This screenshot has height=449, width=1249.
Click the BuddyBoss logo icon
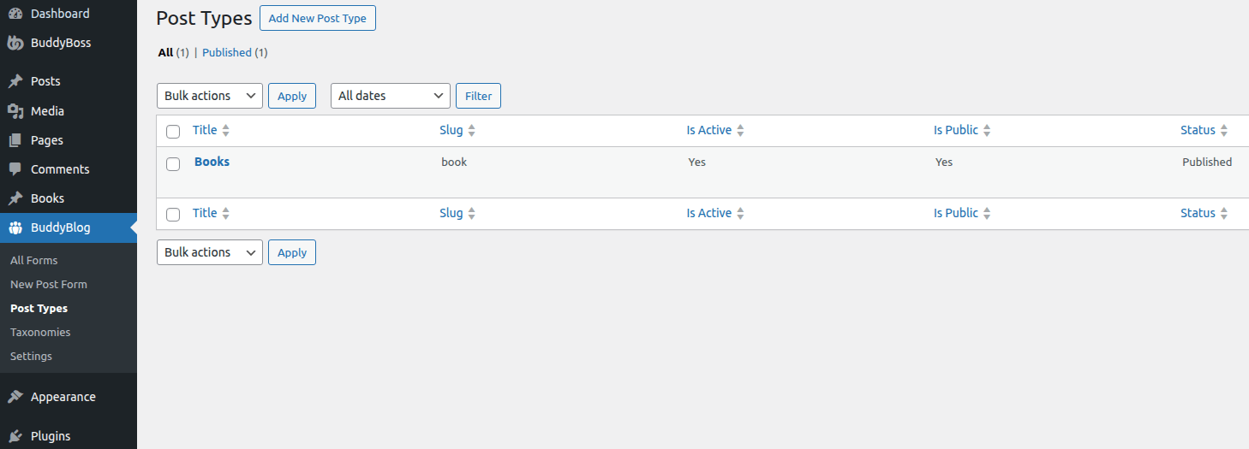pos(15,43)
